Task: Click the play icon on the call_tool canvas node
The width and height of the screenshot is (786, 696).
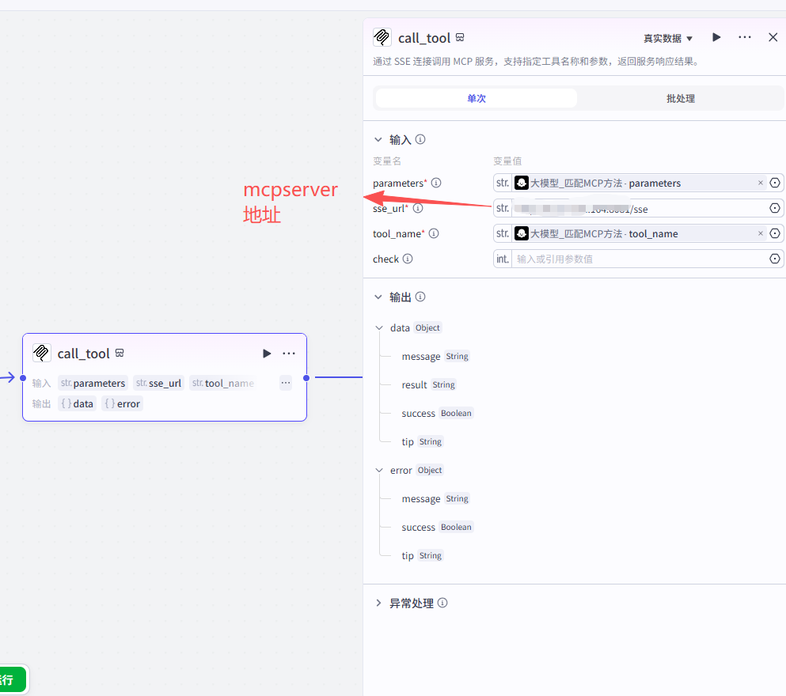Action: point(267,354)
